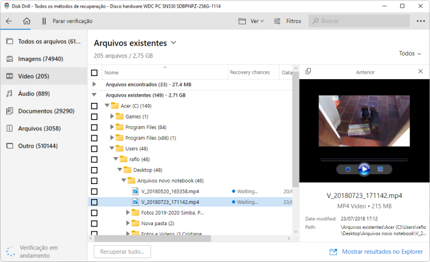Select Áudio (889) category
The width and height of the screenshot is (430, 262).
(x=44, y=94)
